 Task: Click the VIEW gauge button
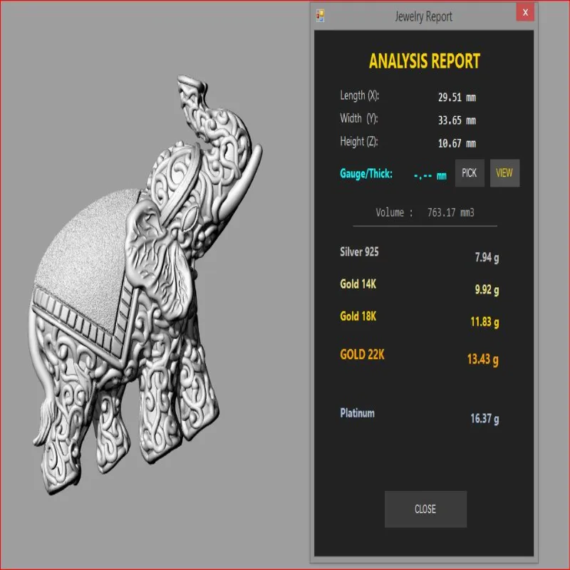point(504,173)
